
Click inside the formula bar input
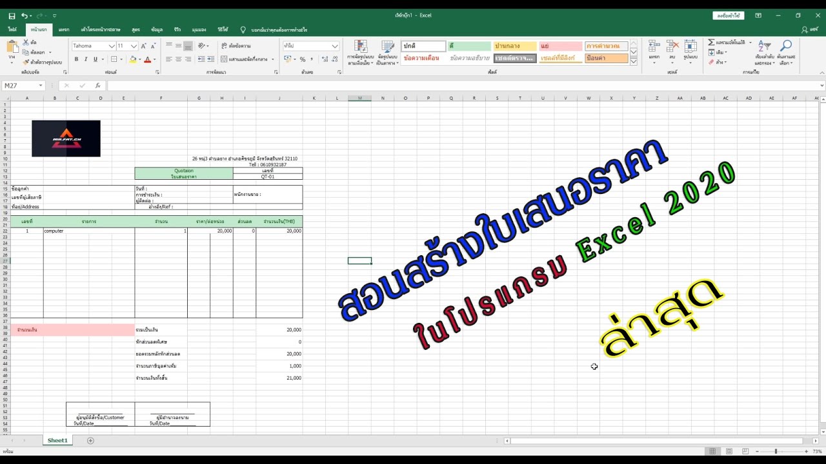click(462, 85)
